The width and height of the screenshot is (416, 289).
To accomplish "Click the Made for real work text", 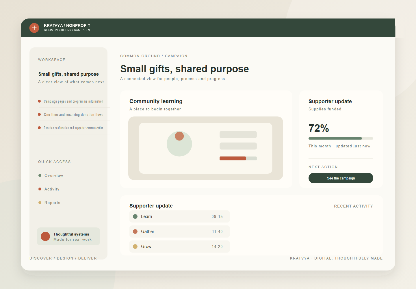I will click(x=73, y=239).
